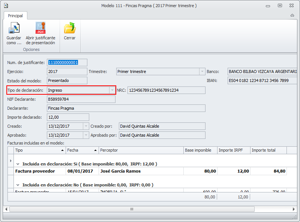Click the Guardar como icon
Screen dimensions: 300x222
[x=14, y=28]
